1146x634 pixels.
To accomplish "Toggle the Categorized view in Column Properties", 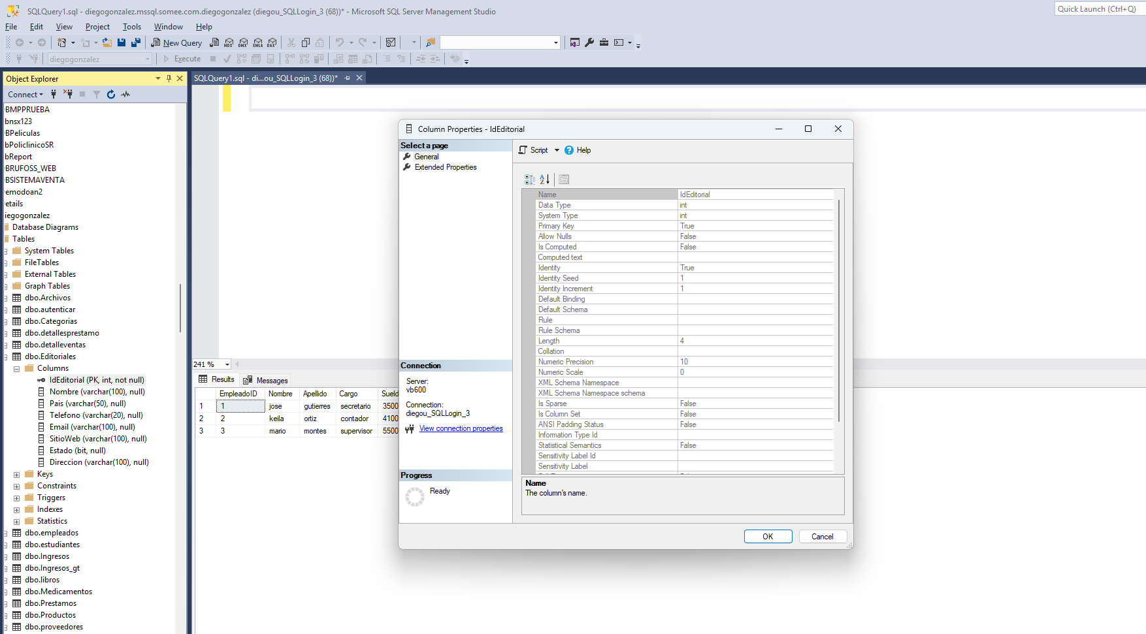I will tap(529, 179).
